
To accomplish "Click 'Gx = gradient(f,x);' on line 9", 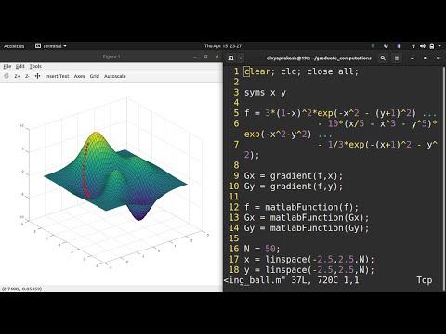I will [x=294, y=175].
